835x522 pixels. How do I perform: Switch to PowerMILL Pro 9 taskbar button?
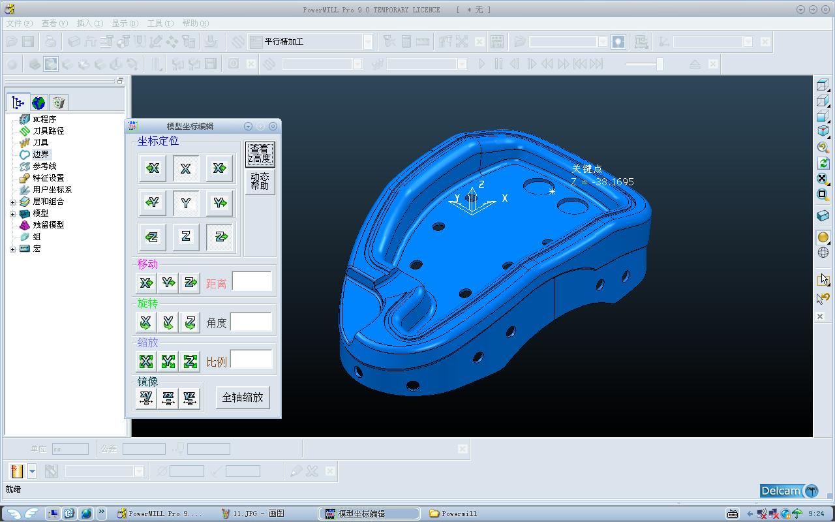(x=160, y=514)
